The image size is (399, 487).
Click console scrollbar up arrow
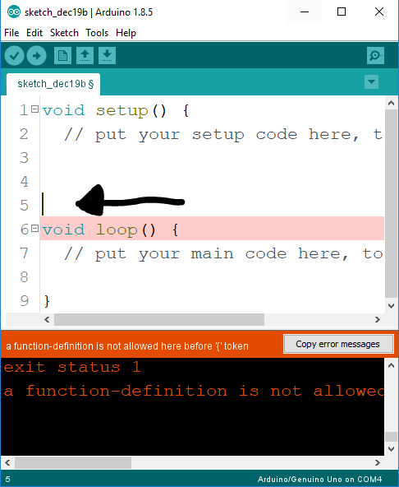tap(391, 365)
